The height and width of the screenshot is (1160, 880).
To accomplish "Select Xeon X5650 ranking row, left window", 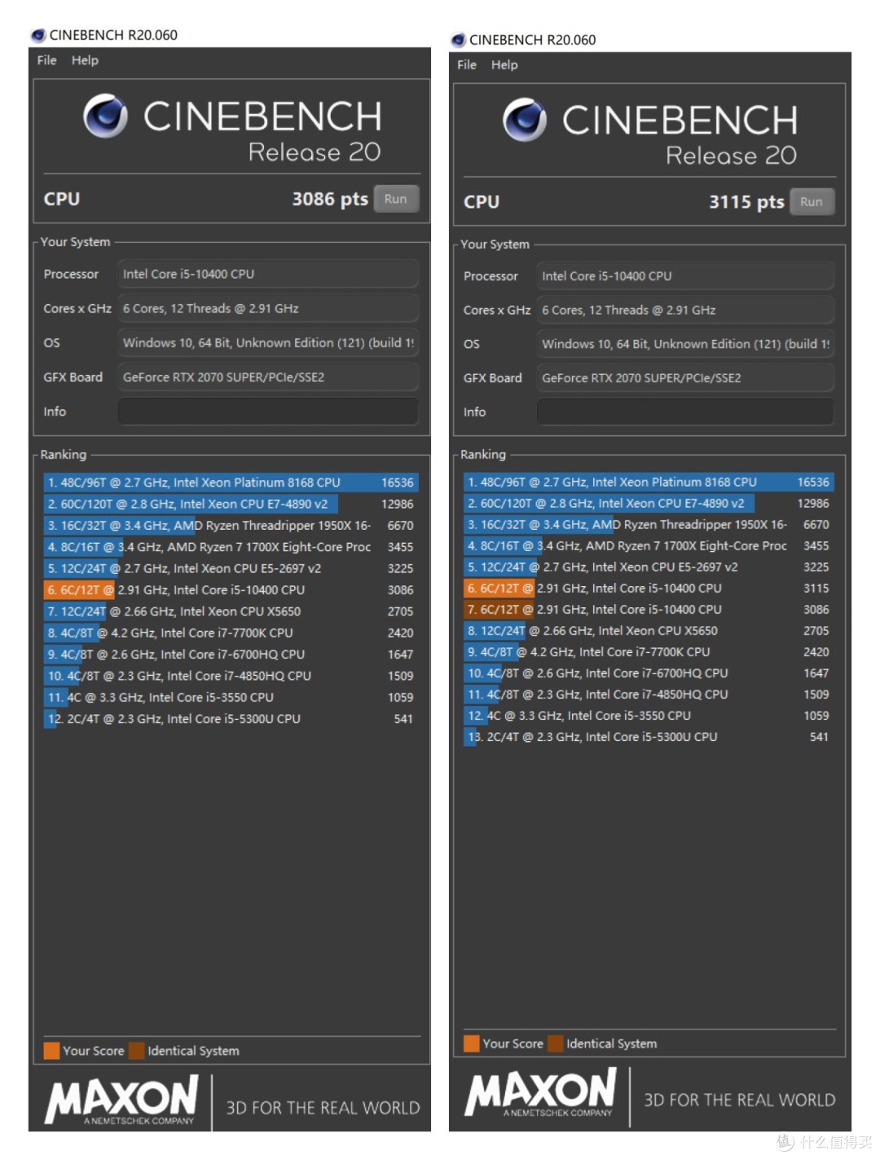I will [x=231, y=611].
